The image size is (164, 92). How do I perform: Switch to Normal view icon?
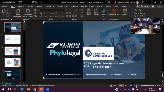[121, 86]
